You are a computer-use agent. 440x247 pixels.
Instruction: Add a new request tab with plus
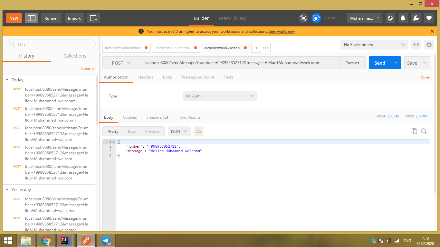256,48
